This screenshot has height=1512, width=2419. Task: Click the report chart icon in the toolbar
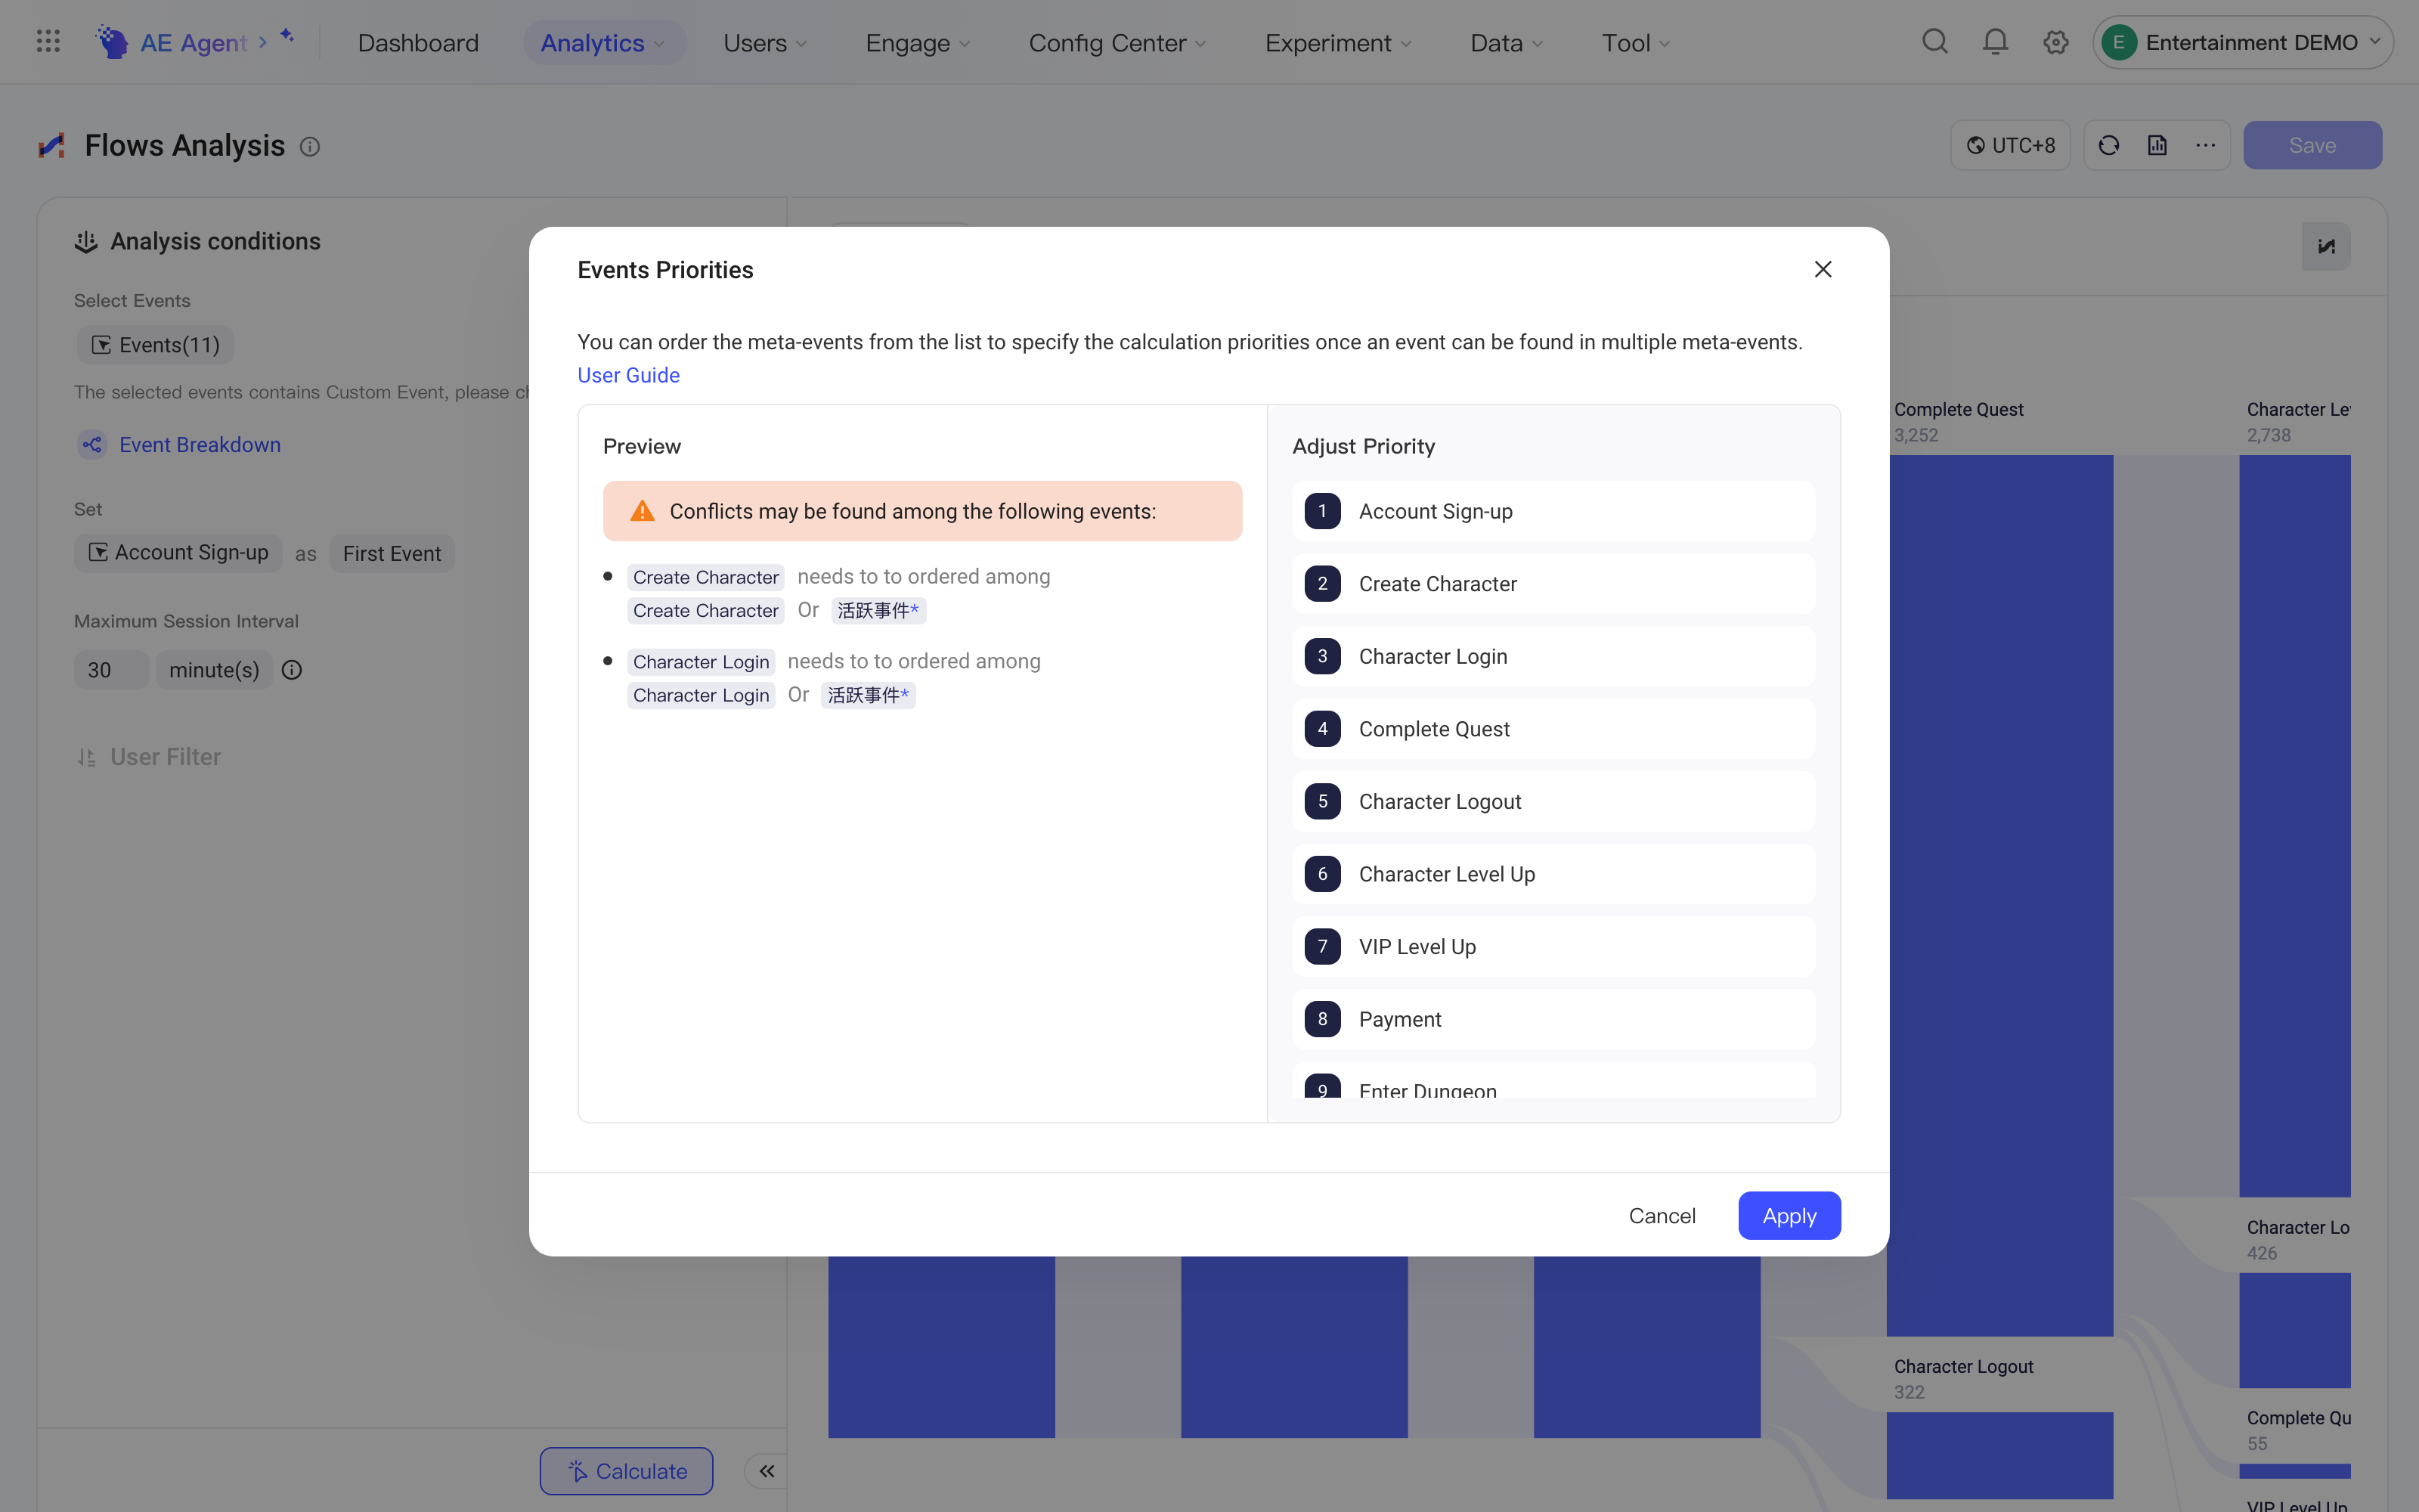pos(2157,145)
